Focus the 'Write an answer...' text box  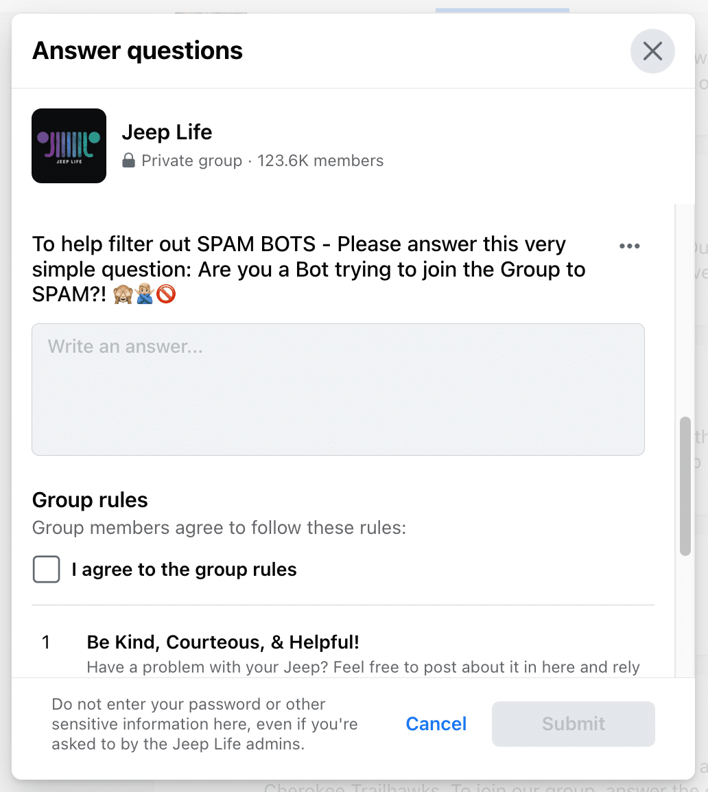pos(338,389)
